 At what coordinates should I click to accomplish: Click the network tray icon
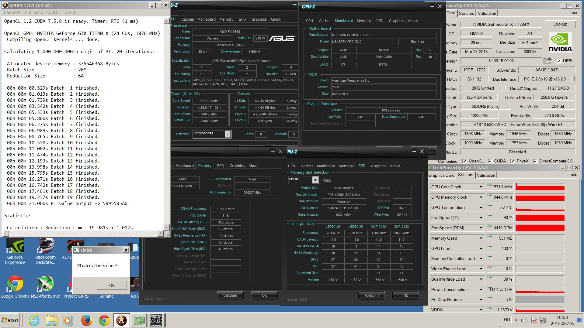(x=543, y=320)
